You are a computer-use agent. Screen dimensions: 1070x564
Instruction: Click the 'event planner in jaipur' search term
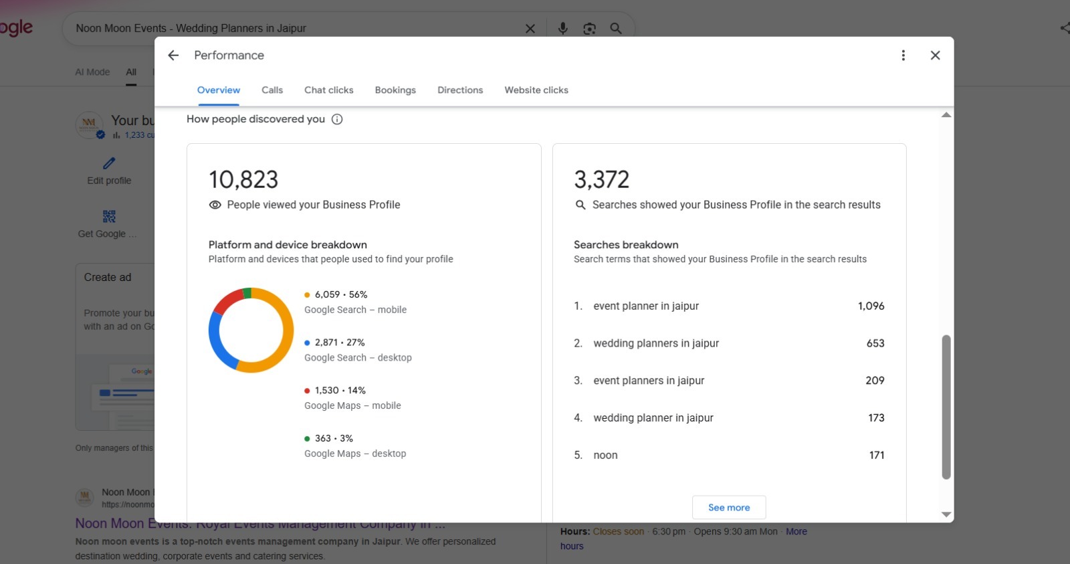click(x=646, y=306)
